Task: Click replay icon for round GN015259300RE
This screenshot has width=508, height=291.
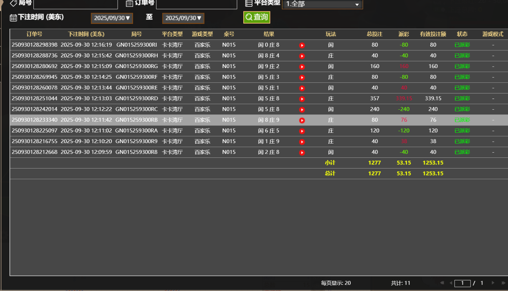Action: (x=302, y=88)
